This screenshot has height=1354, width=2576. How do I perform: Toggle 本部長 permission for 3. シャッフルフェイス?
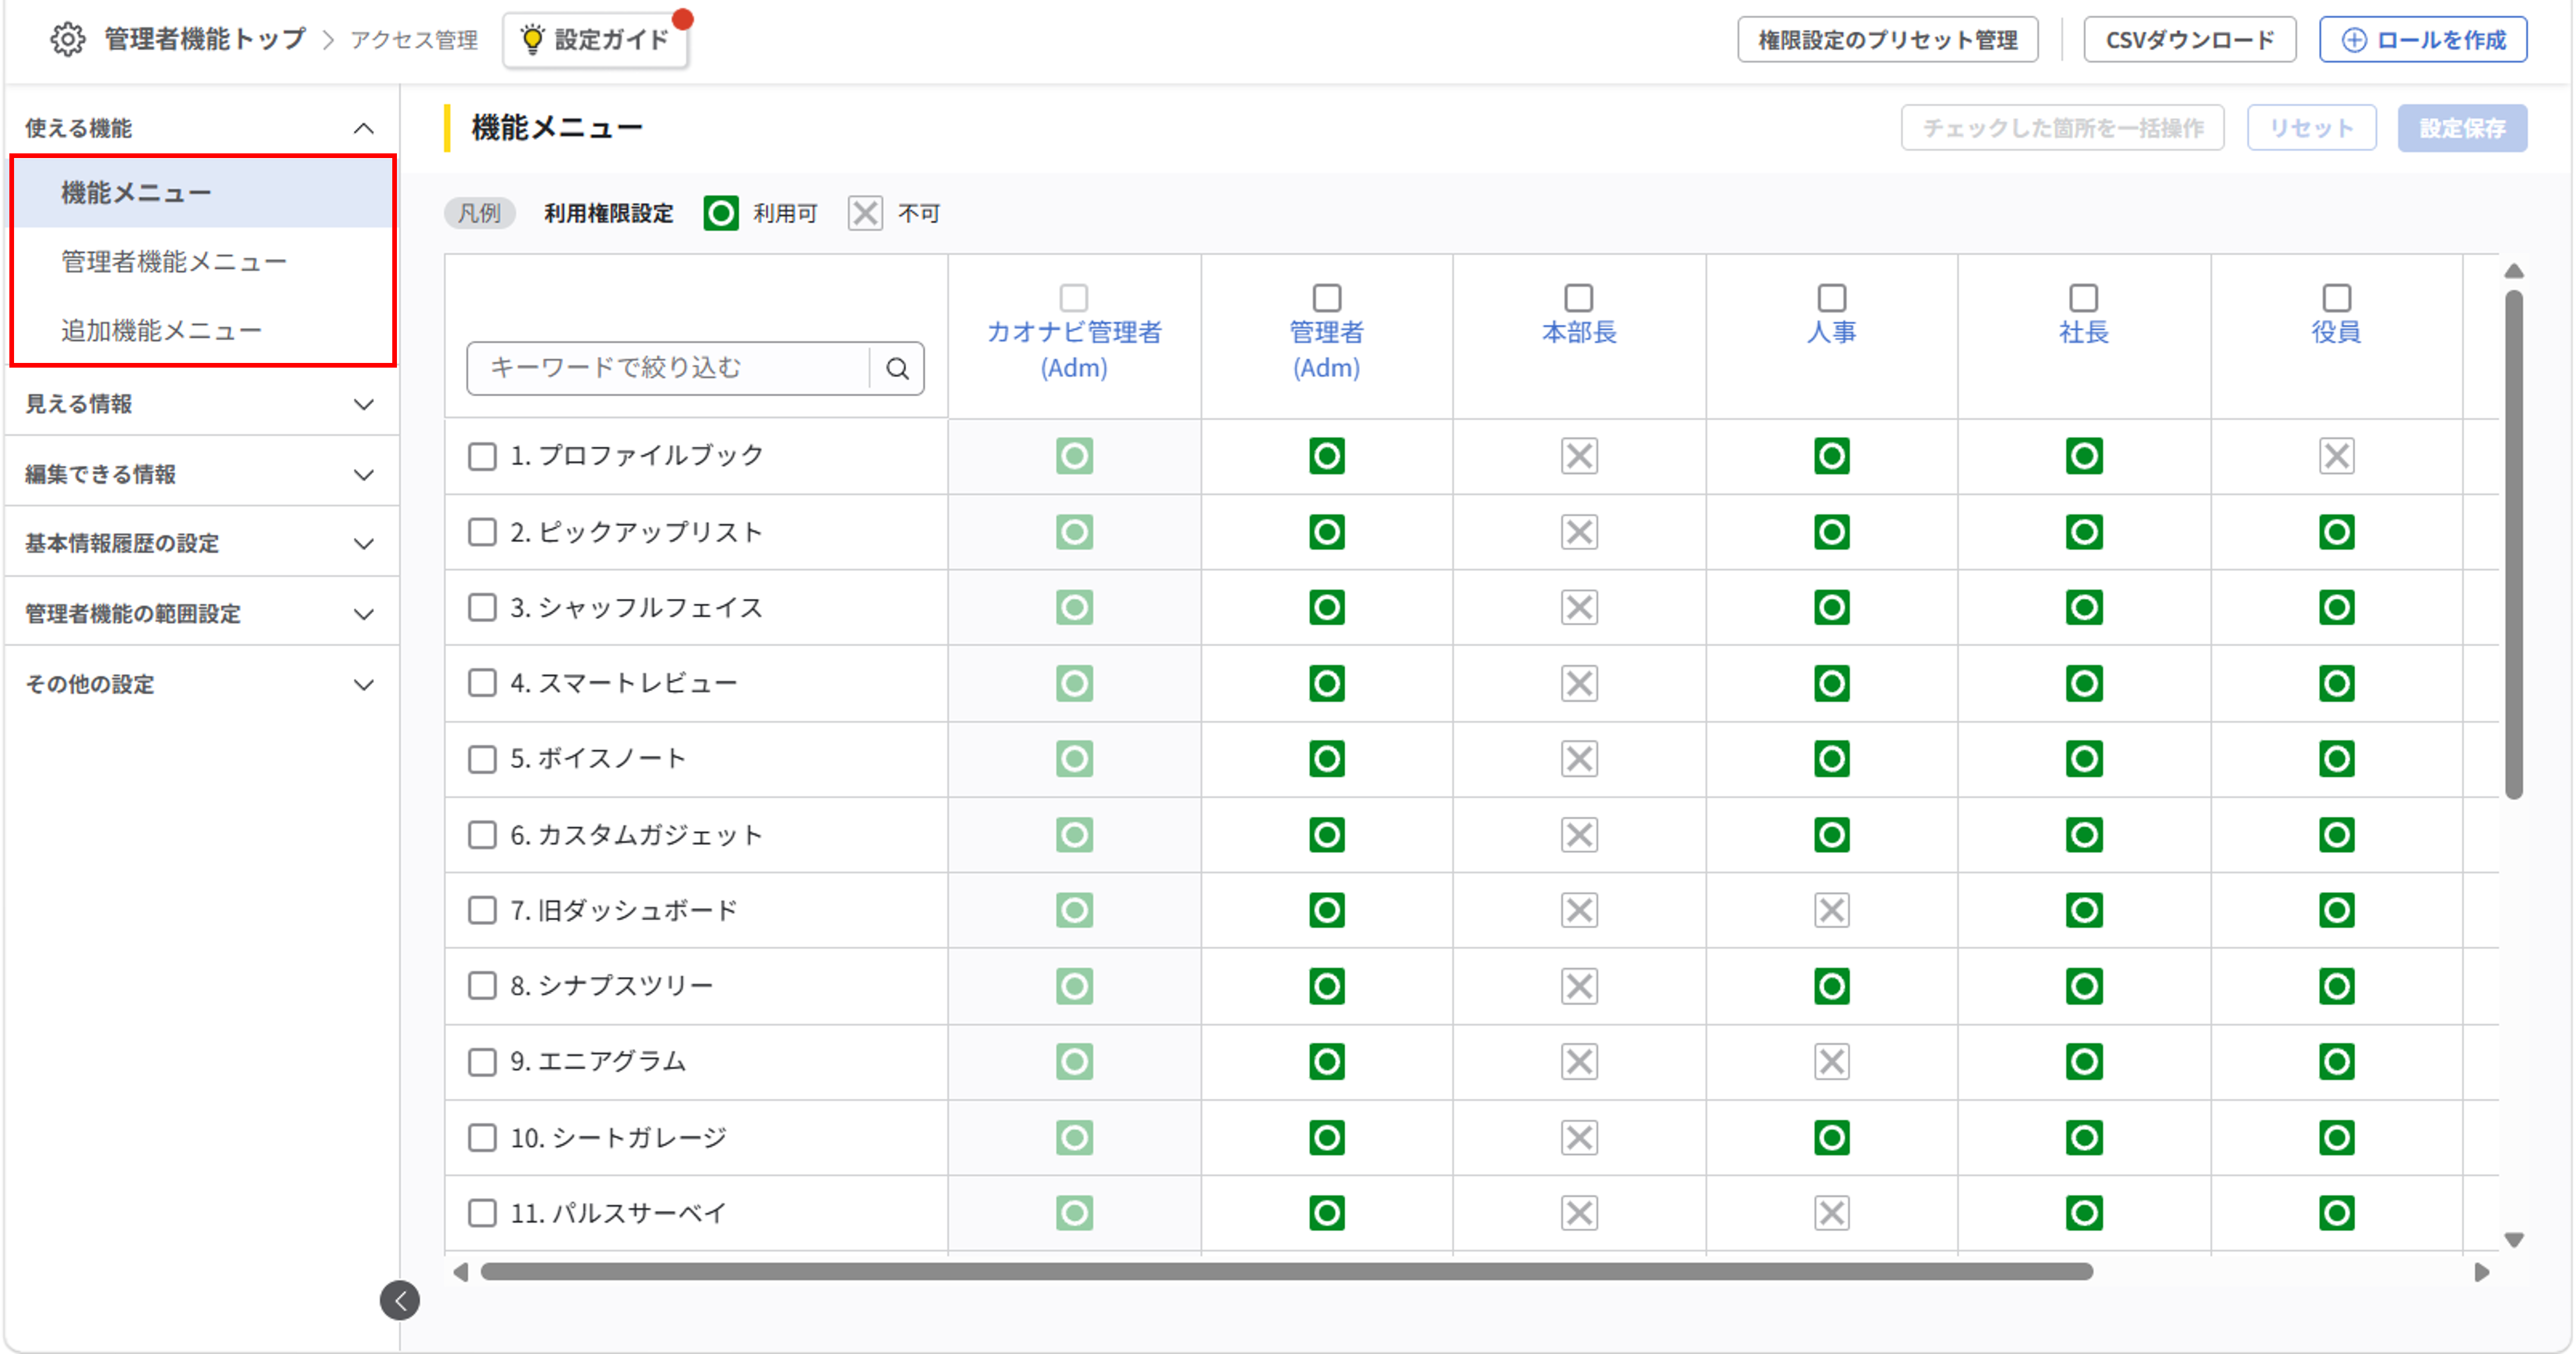click(1579, 607)
